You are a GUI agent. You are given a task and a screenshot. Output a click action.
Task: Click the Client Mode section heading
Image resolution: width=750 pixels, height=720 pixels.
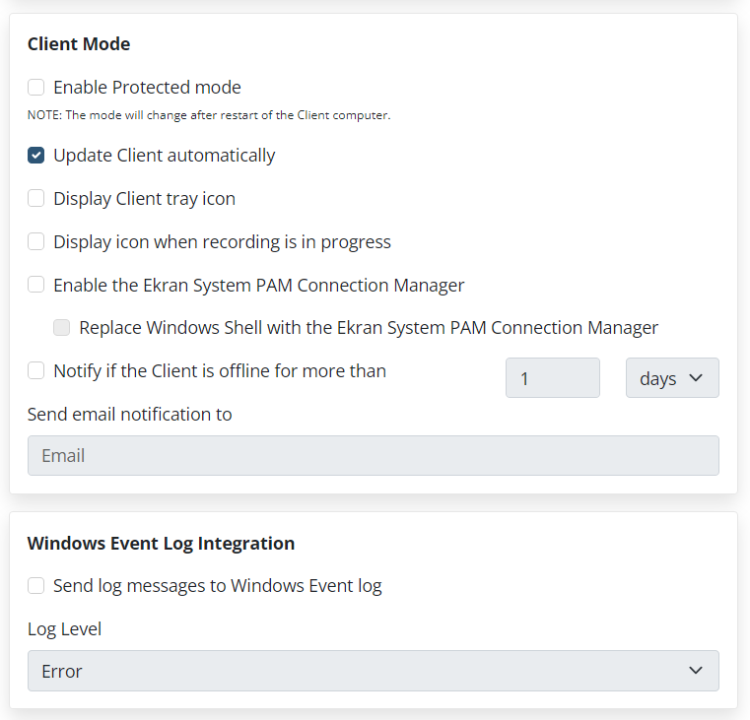pos(79,44)
